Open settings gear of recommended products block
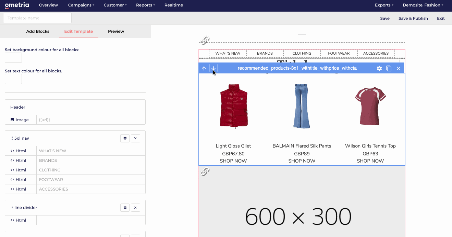The height and width of the screenshot is (237, 452). tap(379, 68)
